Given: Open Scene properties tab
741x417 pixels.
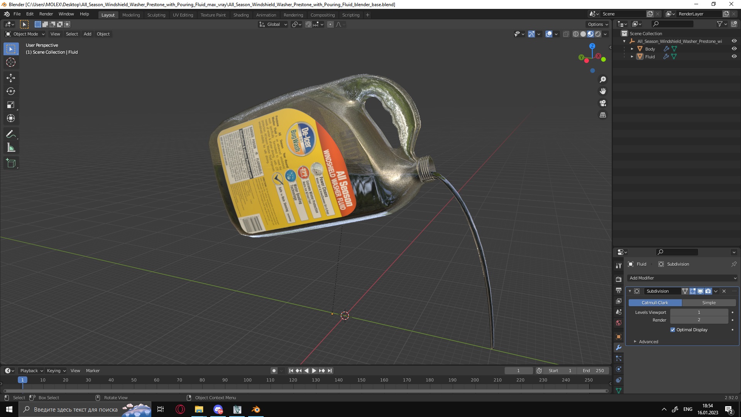Looking at the screenshot, I should pos(619,312).
